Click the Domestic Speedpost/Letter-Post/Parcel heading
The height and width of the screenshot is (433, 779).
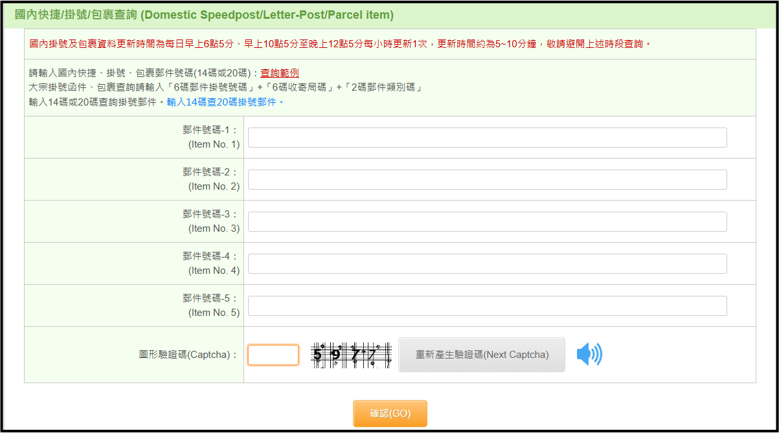204,15
